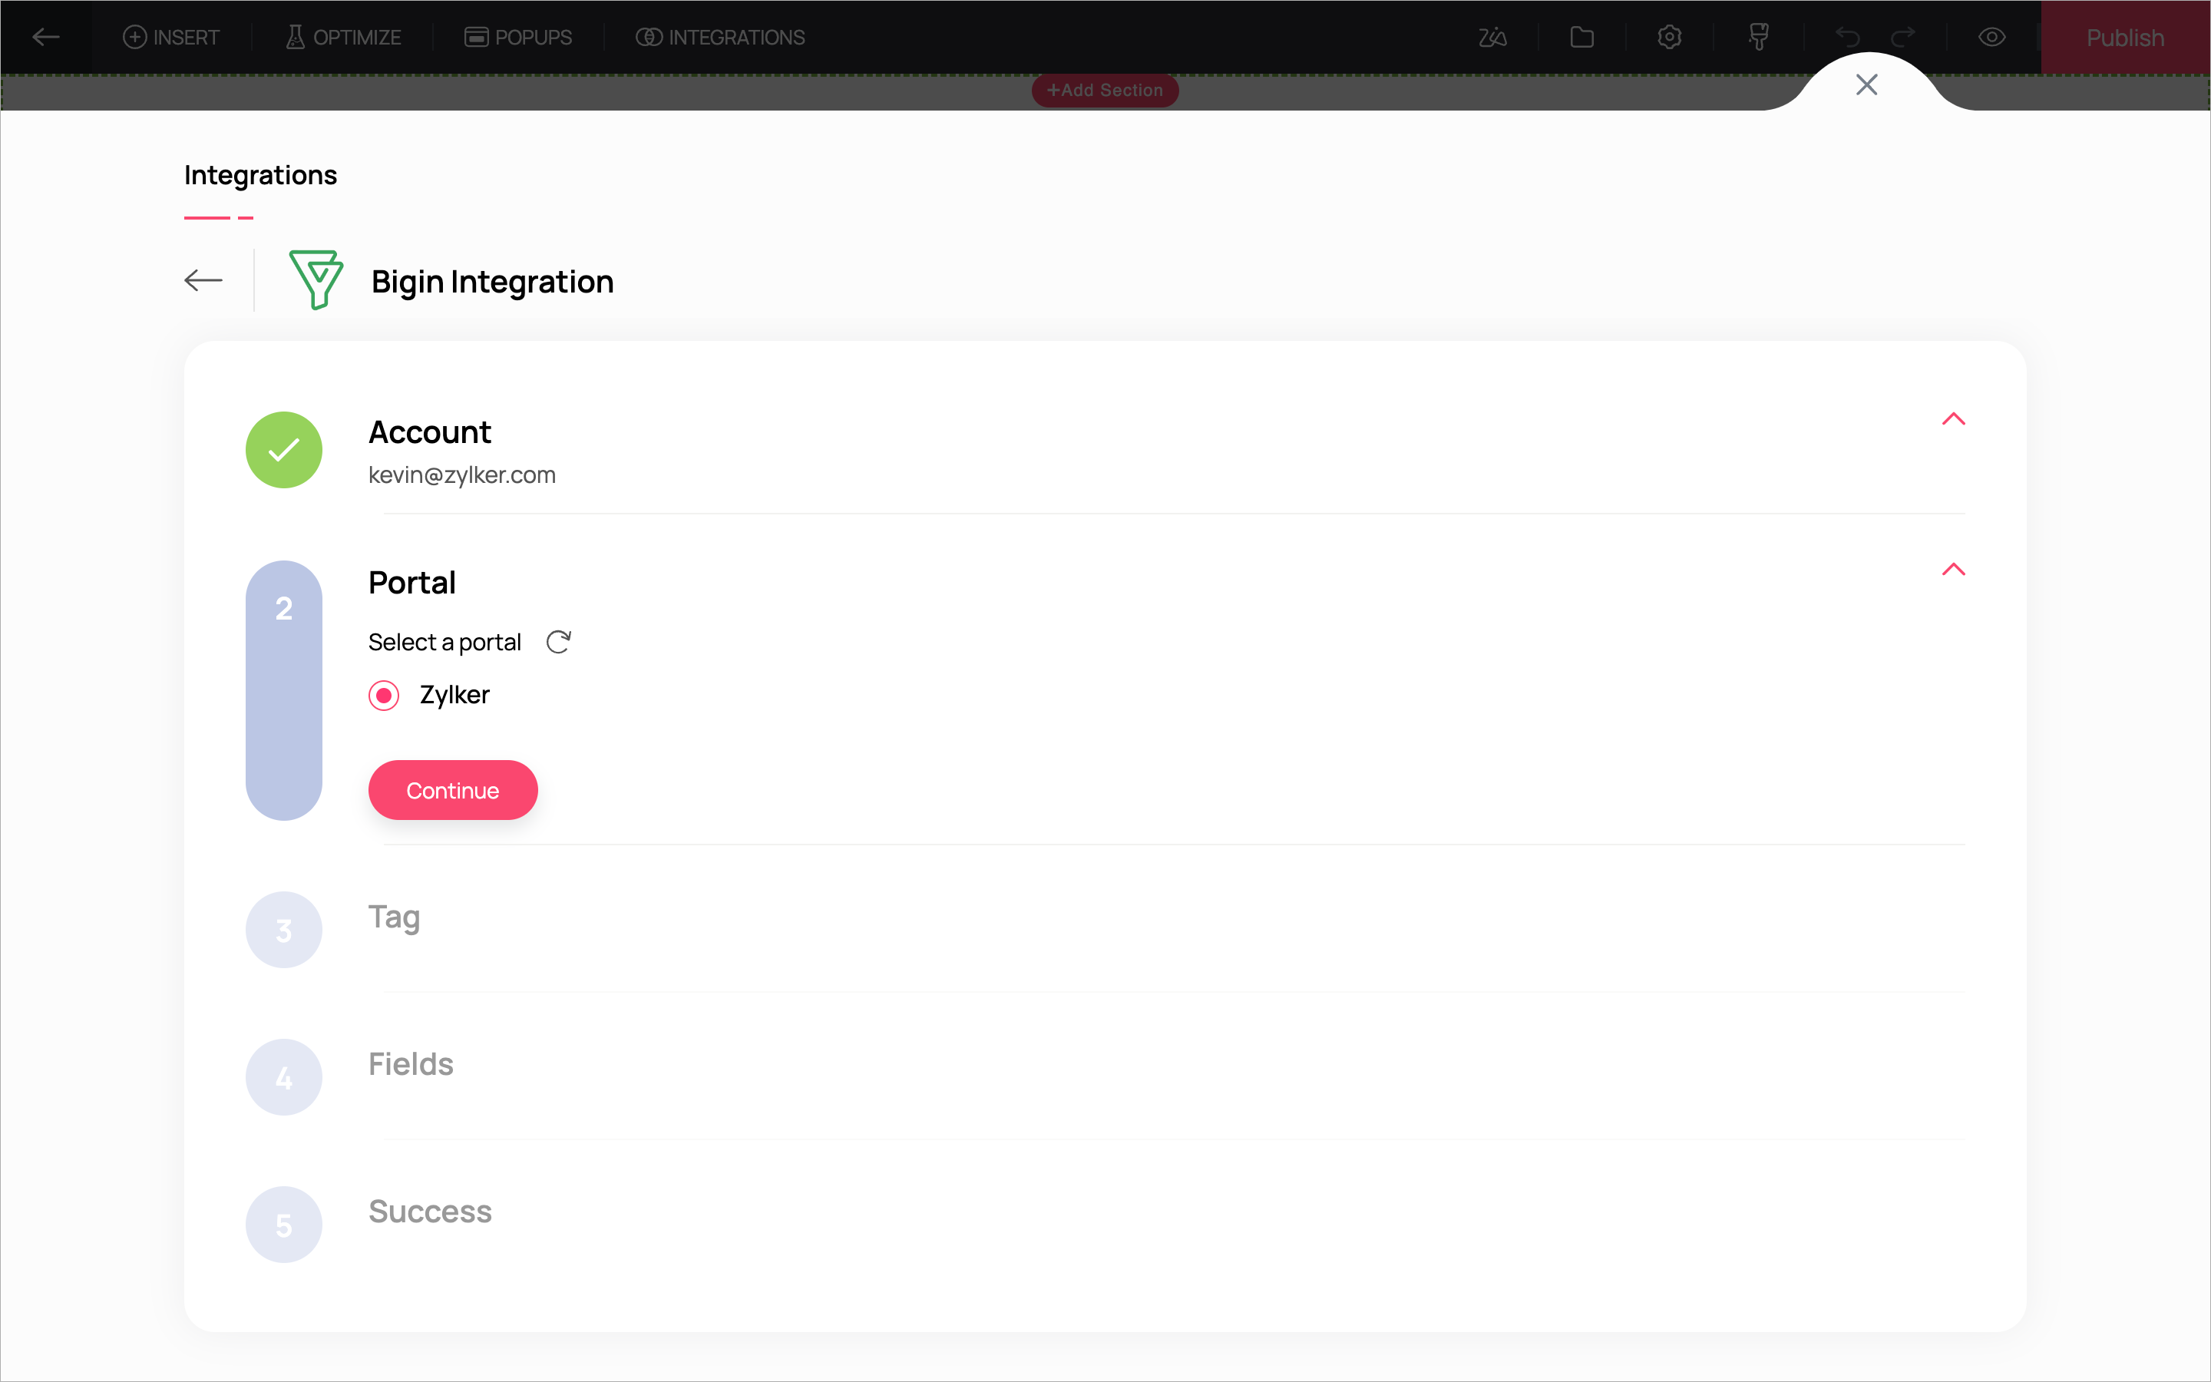Open the POPUPS menu
Viewport: 2211px width, 1382px height.
click(x=518, y=38)
